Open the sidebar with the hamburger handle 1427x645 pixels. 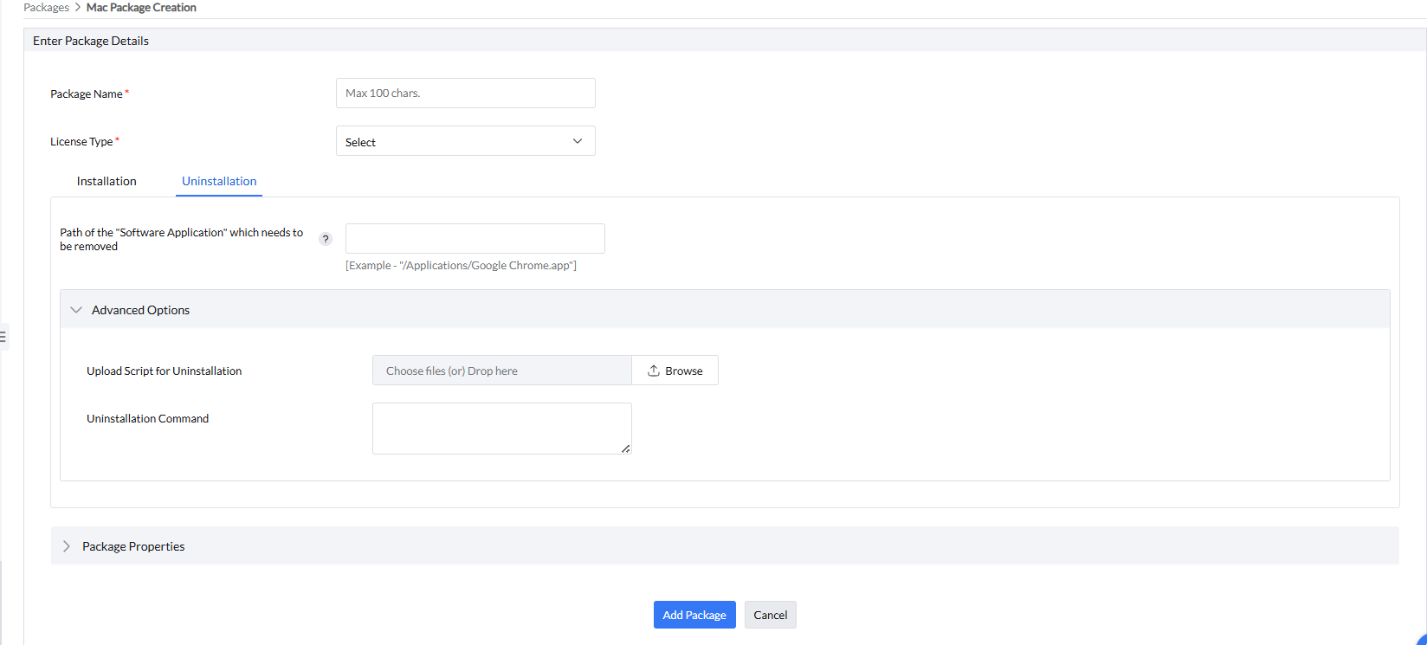[x=3, y=336]
